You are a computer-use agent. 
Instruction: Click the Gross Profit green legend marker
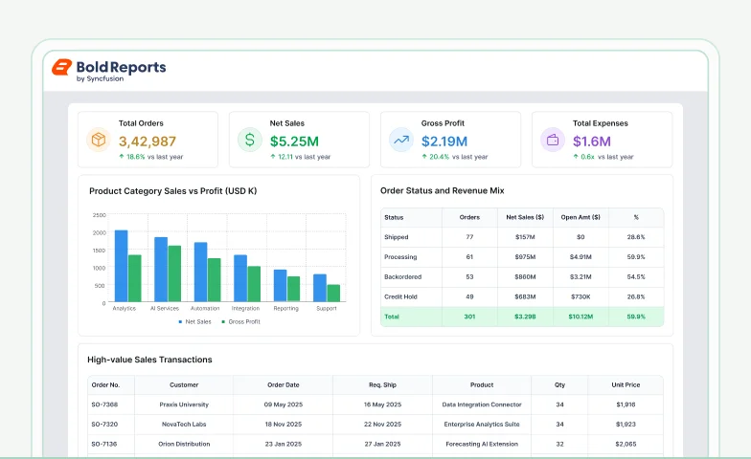pos(223,321)
